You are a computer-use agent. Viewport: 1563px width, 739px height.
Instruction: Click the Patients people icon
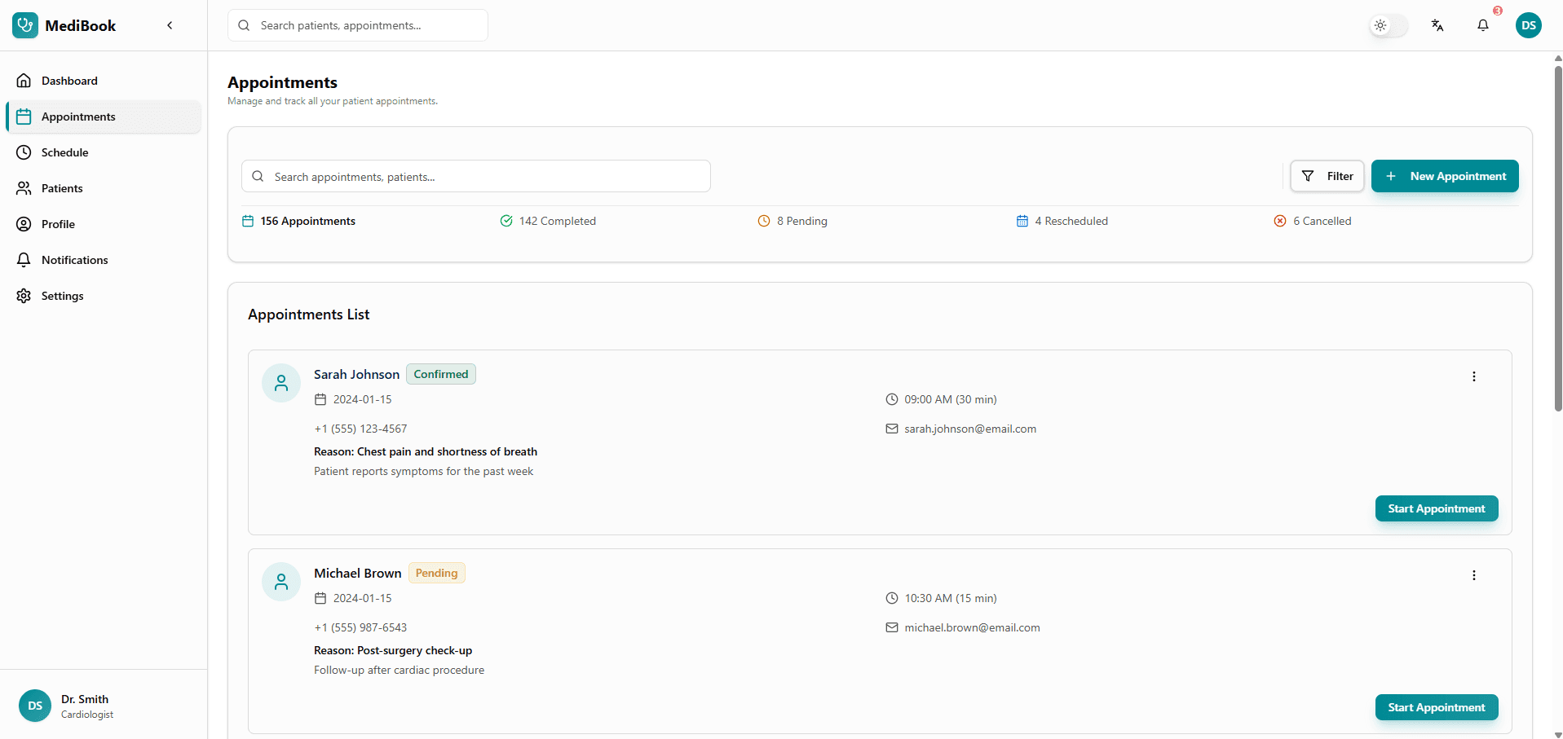tap(24, 188)
